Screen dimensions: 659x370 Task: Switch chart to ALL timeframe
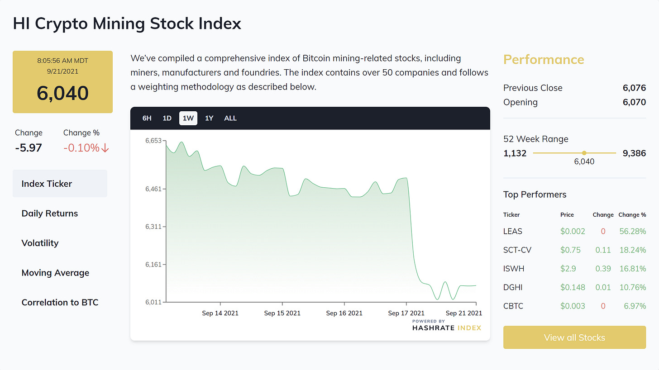click(x=230, y=118)
